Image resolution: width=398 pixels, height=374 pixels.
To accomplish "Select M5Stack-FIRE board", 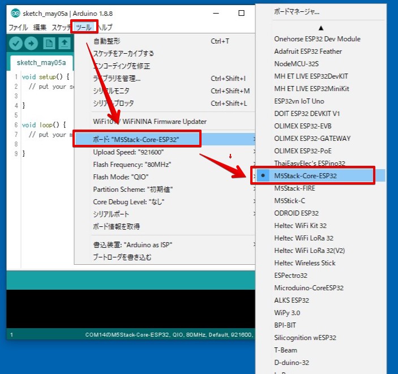I will coord(321,188).
